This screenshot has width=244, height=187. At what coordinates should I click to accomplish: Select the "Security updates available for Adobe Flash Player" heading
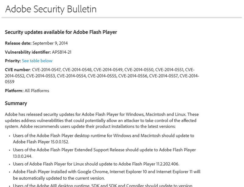[61, 32]
